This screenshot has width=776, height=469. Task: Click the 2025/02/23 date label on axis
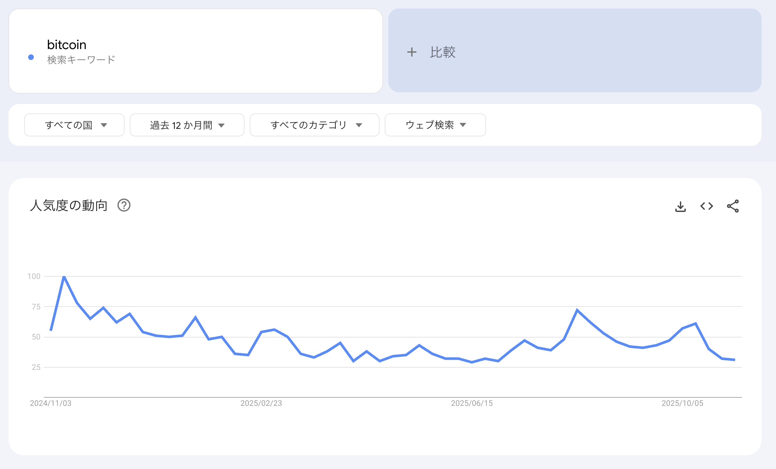pyautogui.click(x=261, y=403)
